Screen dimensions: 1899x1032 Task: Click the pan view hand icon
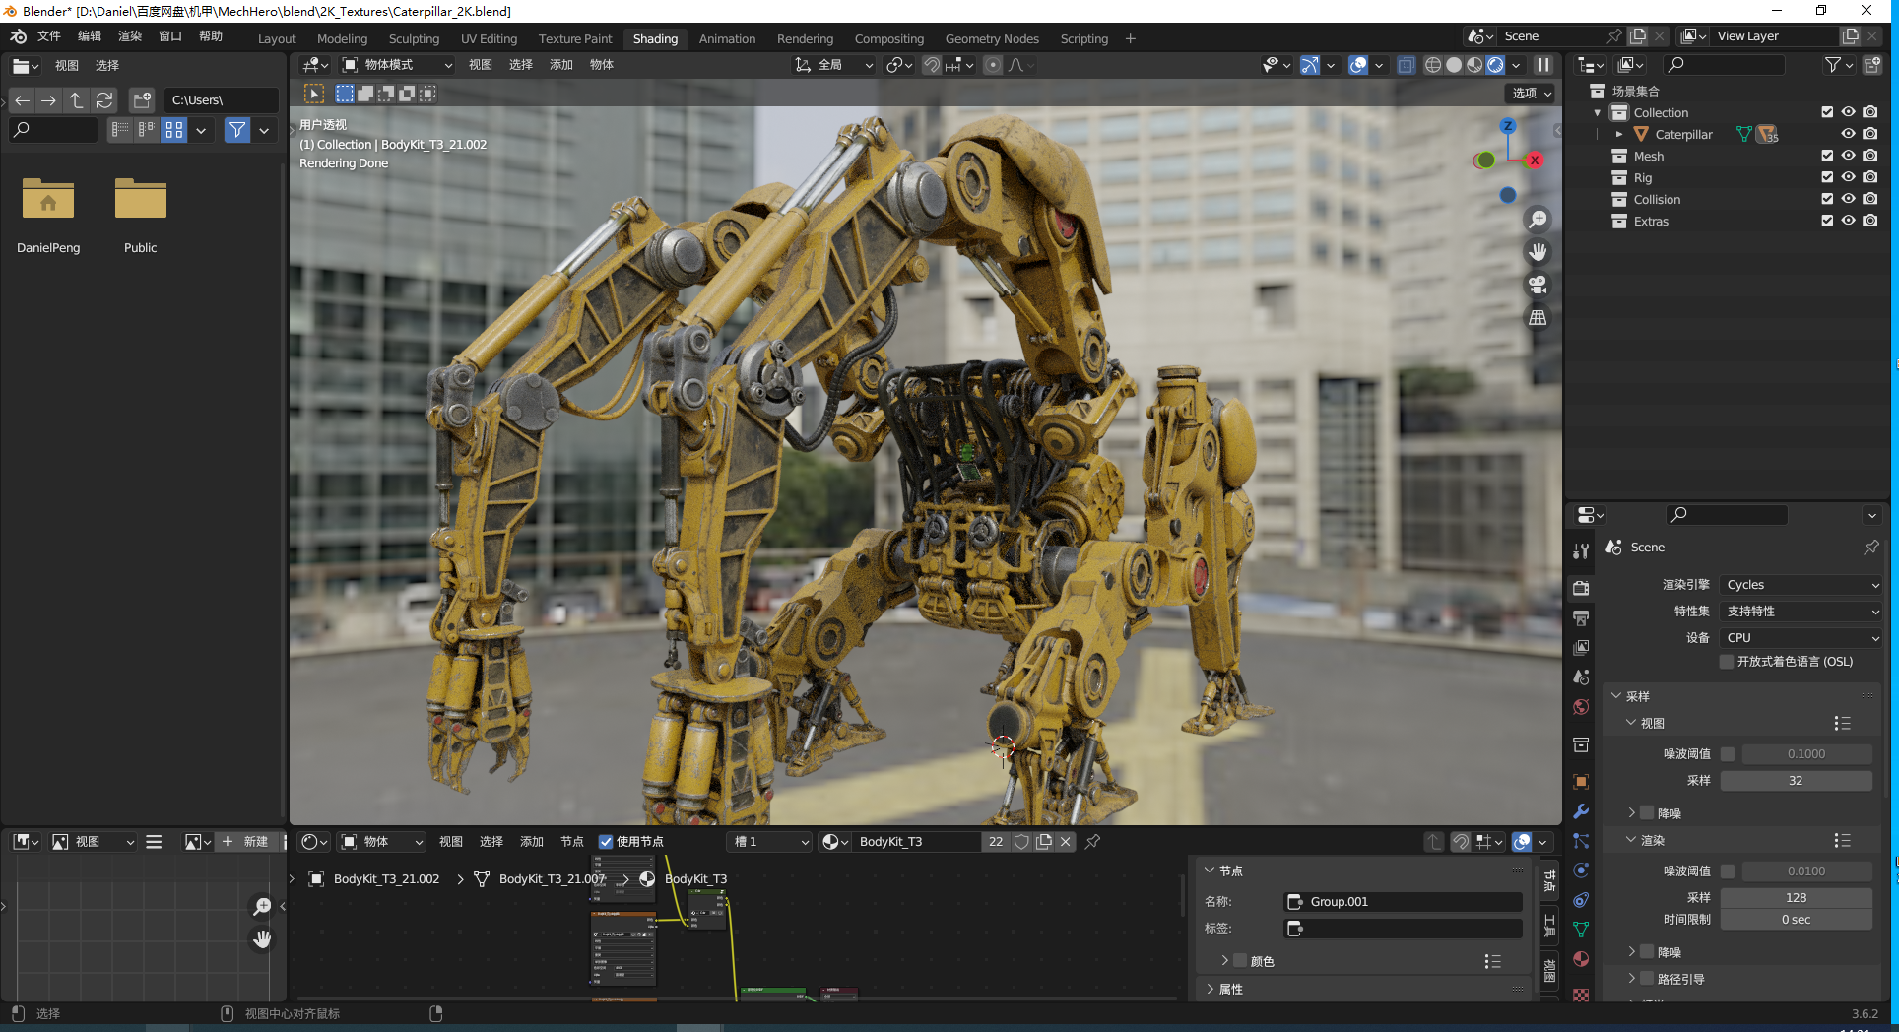point(1537,252)
